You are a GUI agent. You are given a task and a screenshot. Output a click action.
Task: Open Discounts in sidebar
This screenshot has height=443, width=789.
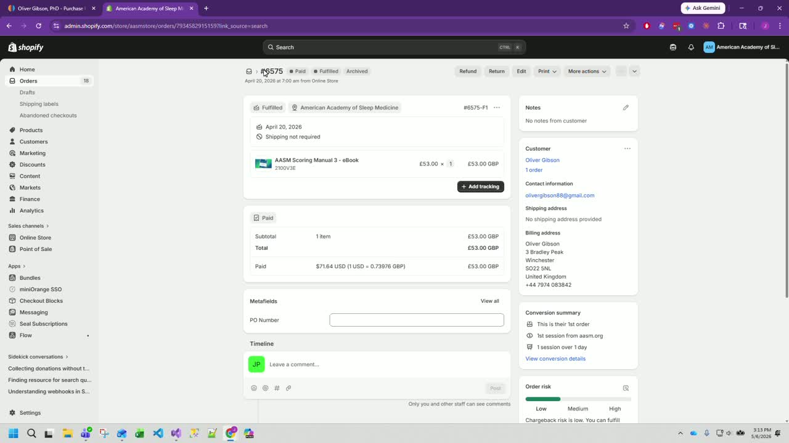[x=49, y=164]
